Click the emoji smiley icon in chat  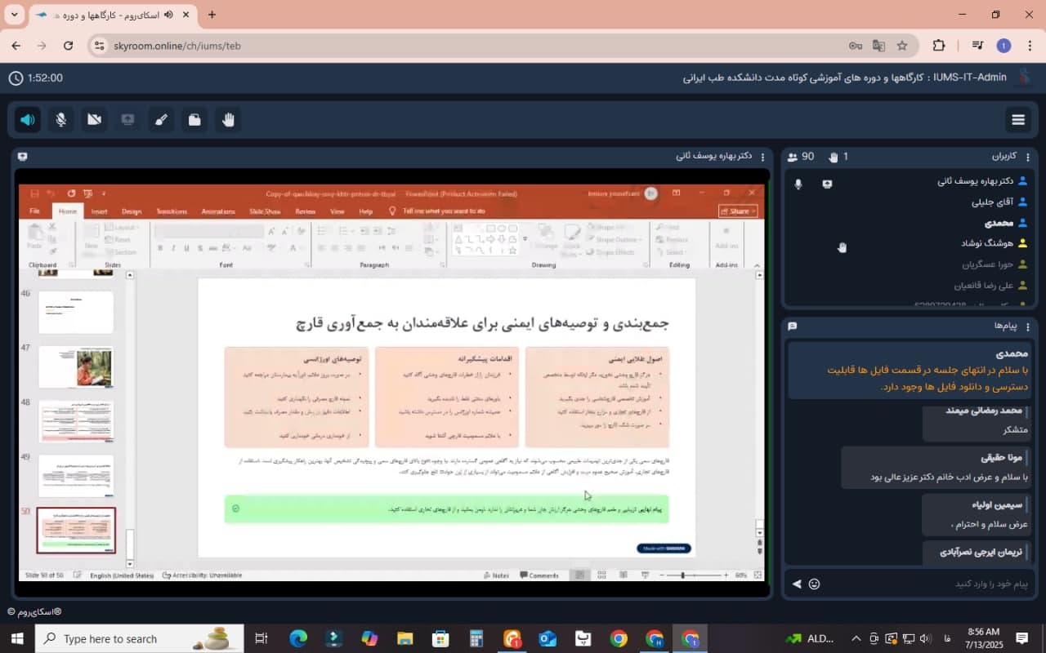click(814, 584)
